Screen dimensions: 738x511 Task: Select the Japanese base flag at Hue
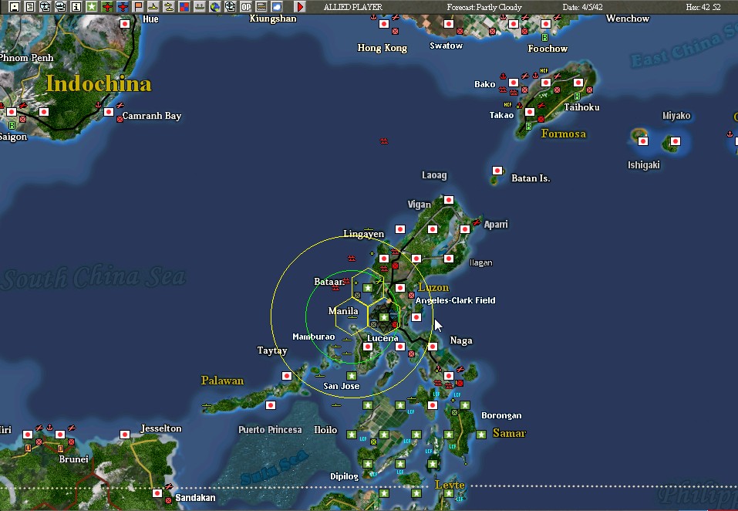pyautogui.click(x=125, y=24)
